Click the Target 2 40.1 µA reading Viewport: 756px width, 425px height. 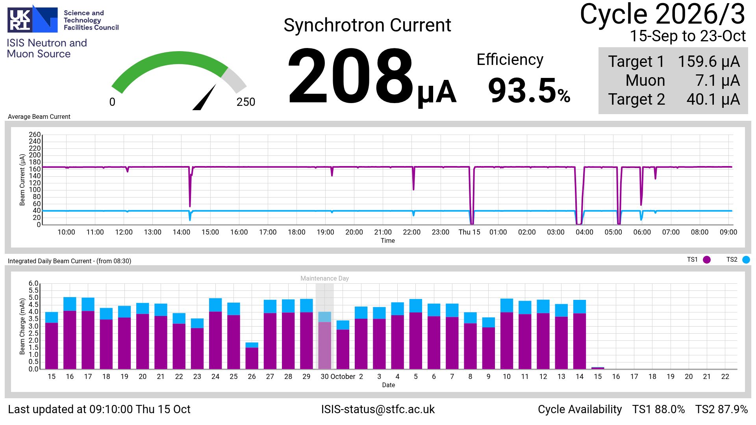(673, 99)
